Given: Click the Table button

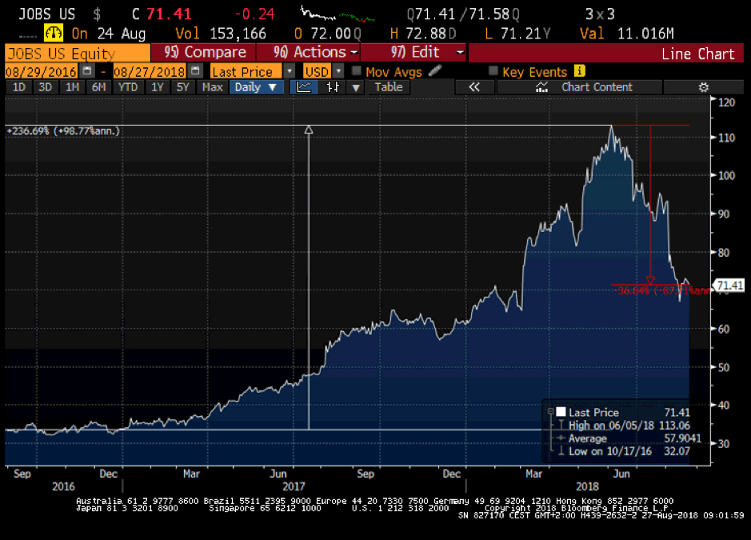Looking at the screenshot, I should pos(389,87).
